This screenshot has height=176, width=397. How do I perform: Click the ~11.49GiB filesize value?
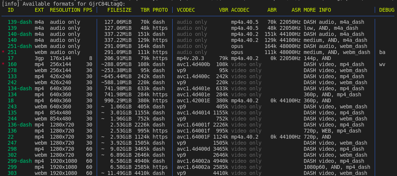(x=116, y=173)
